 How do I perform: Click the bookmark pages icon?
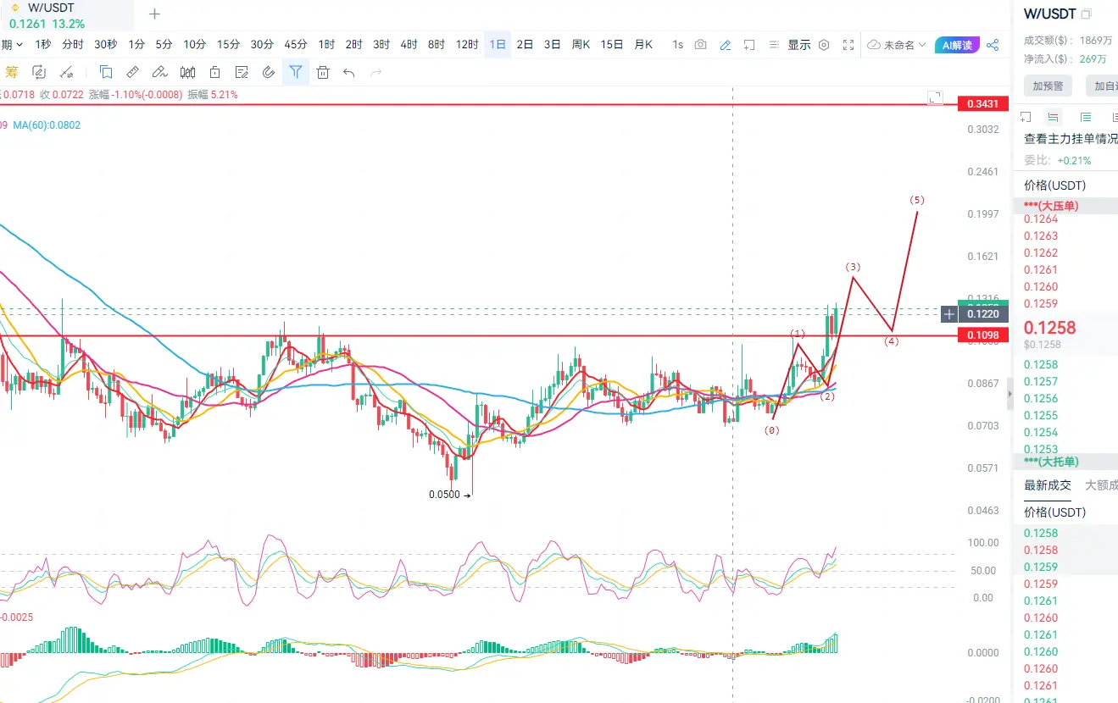(x=106, y=72)
